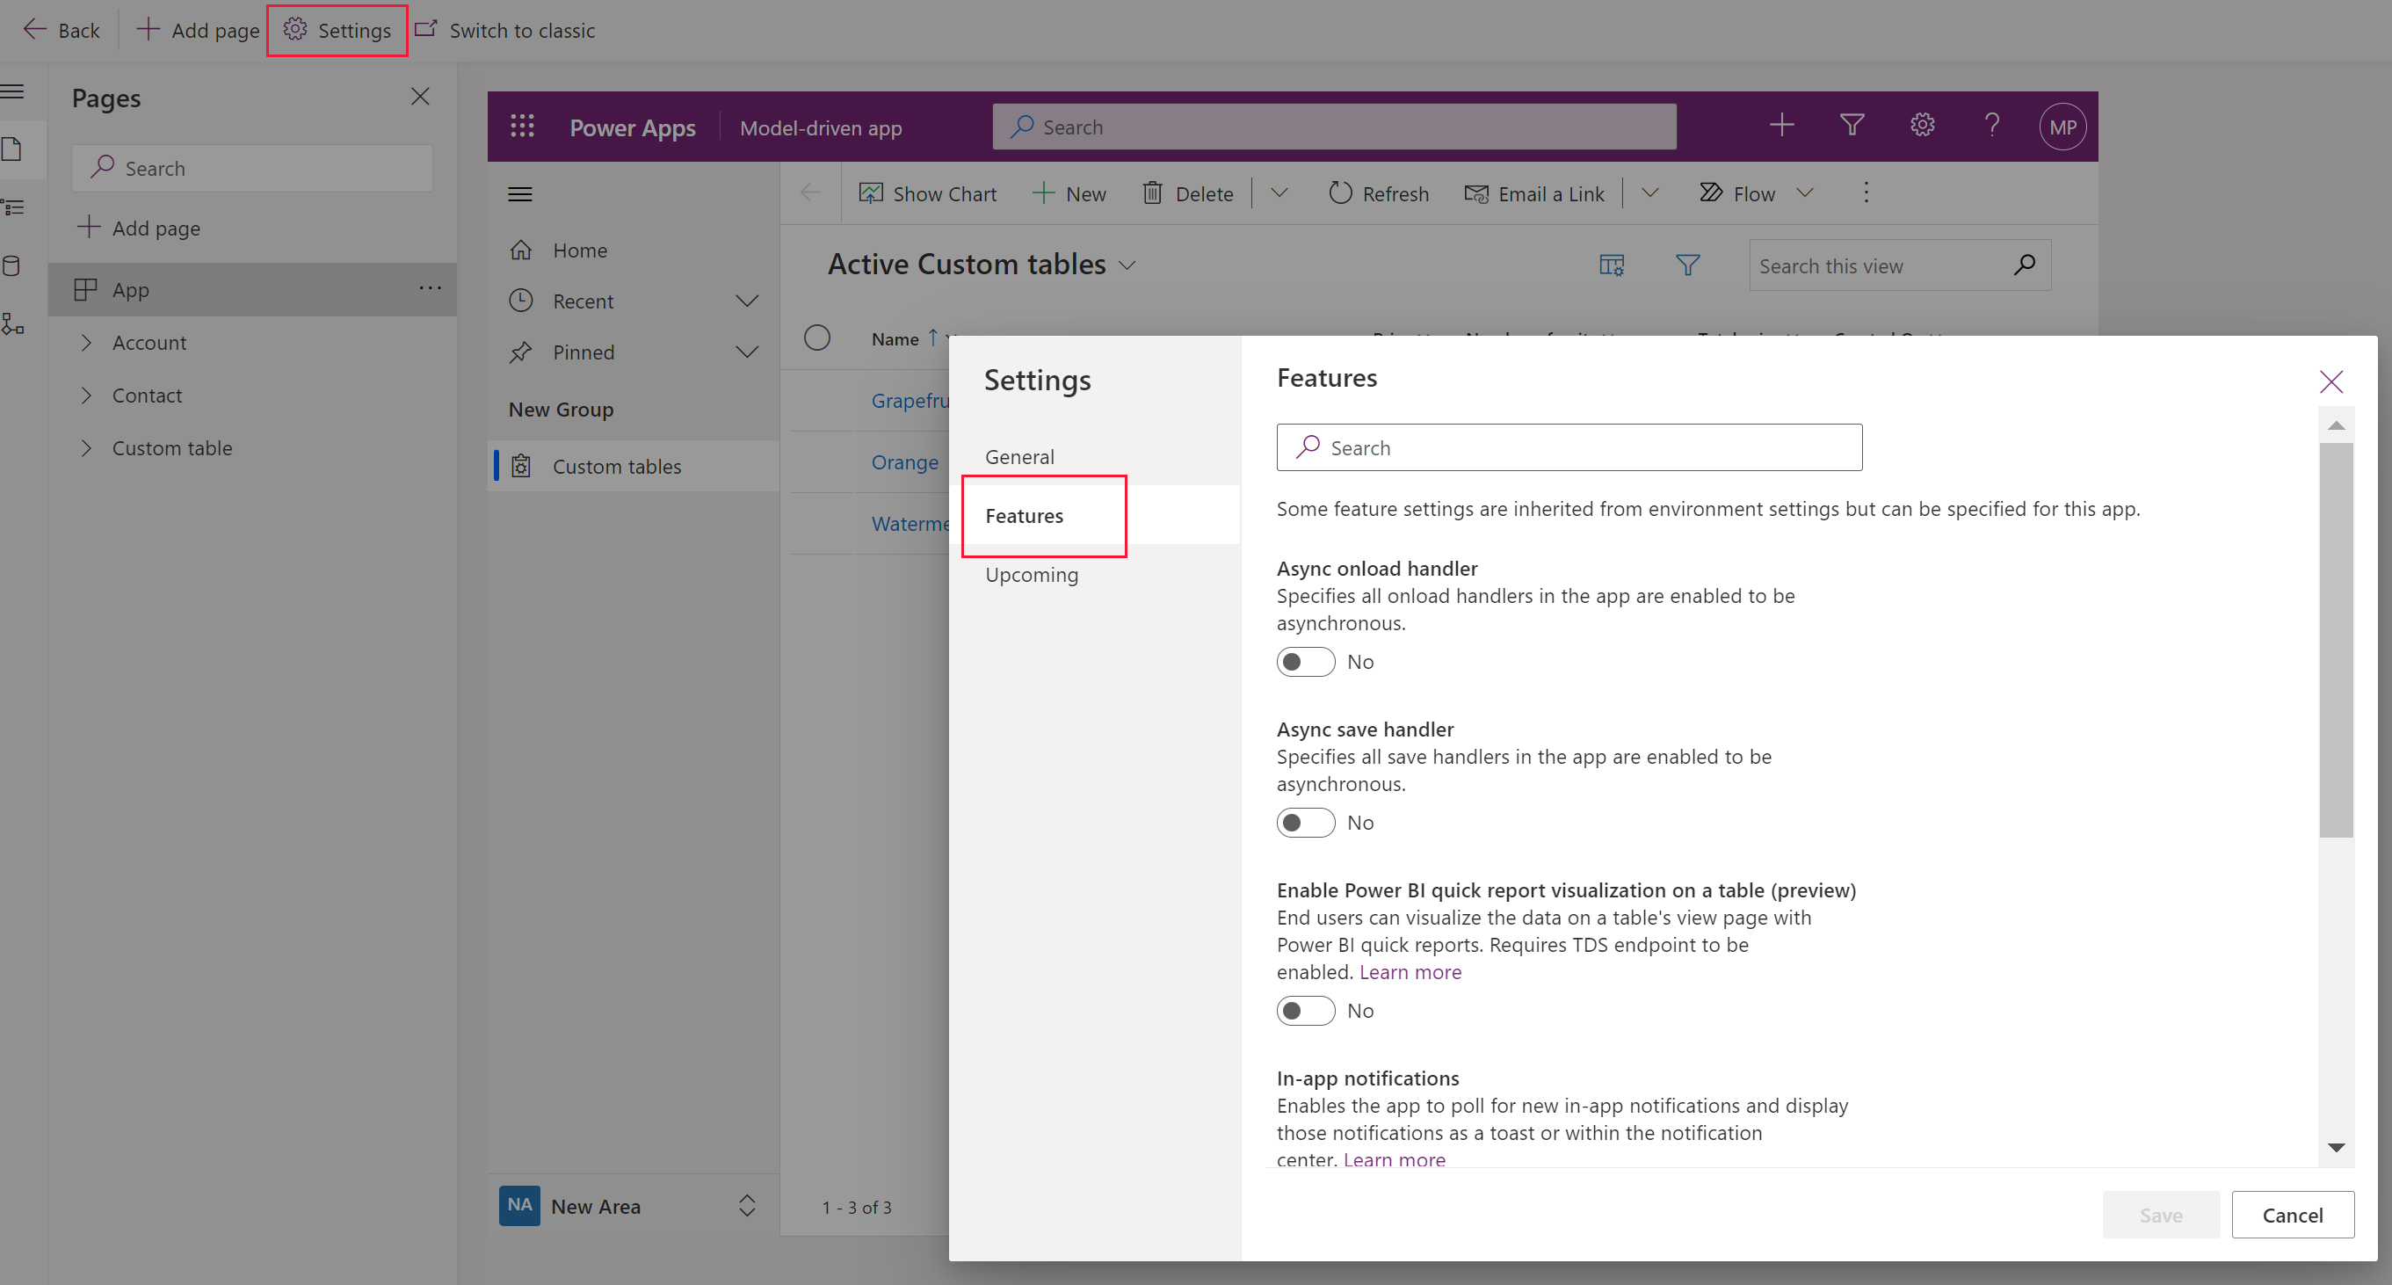This screenshot has width=2392, height=1285.
Task: Toggle the Async onload handler switch
Action: tap(1305, 660)
